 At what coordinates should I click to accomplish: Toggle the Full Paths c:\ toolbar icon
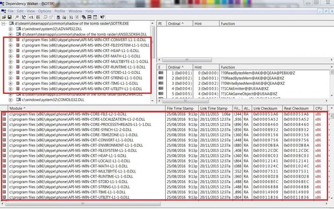pyautogui.click(x=31, y=17)
